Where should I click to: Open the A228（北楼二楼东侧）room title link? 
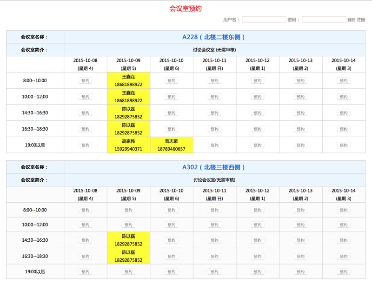(214, 37)
